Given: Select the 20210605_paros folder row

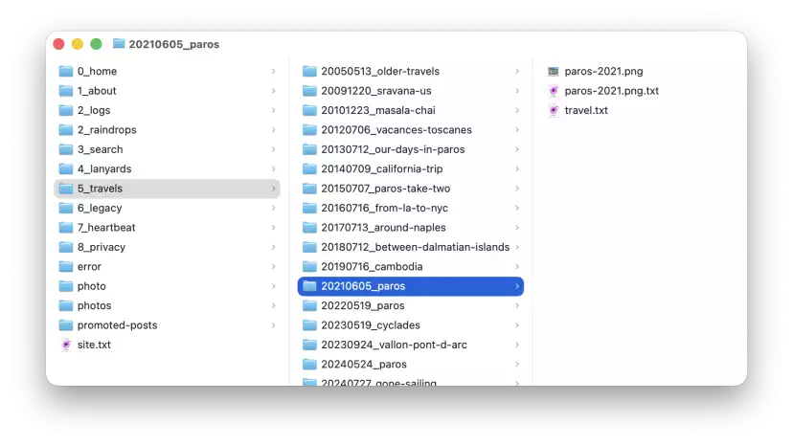Looking at the screenshot, I should point(411,286).
